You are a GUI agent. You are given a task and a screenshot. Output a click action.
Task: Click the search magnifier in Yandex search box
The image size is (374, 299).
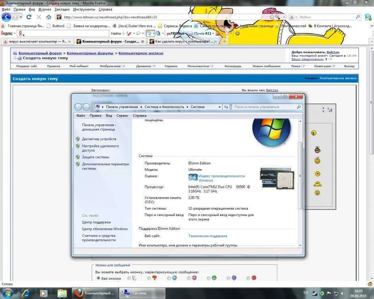358,17
